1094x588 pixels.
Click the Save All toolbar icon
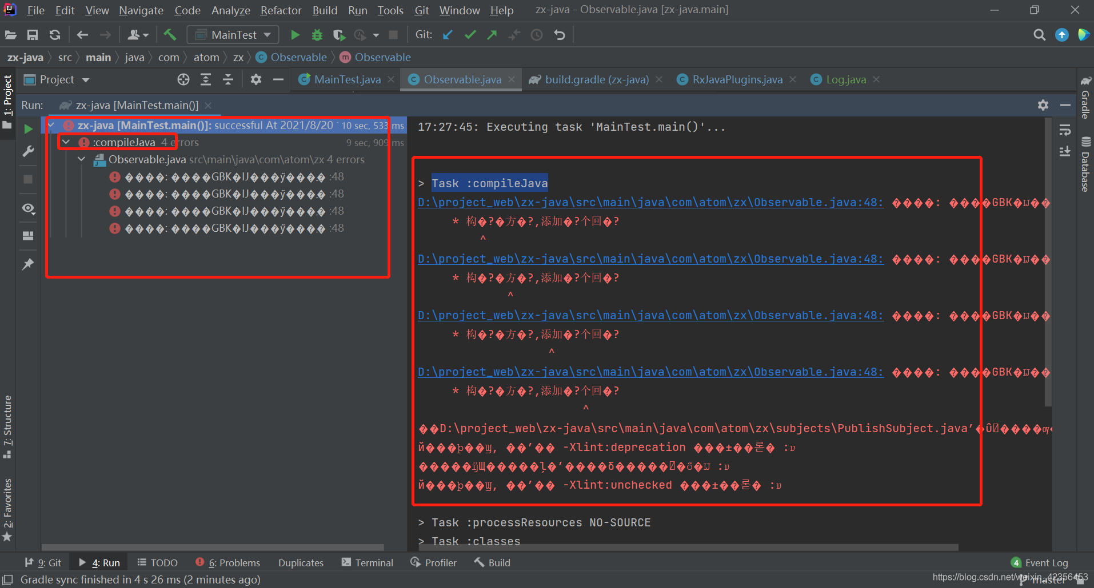coord(33,35)
